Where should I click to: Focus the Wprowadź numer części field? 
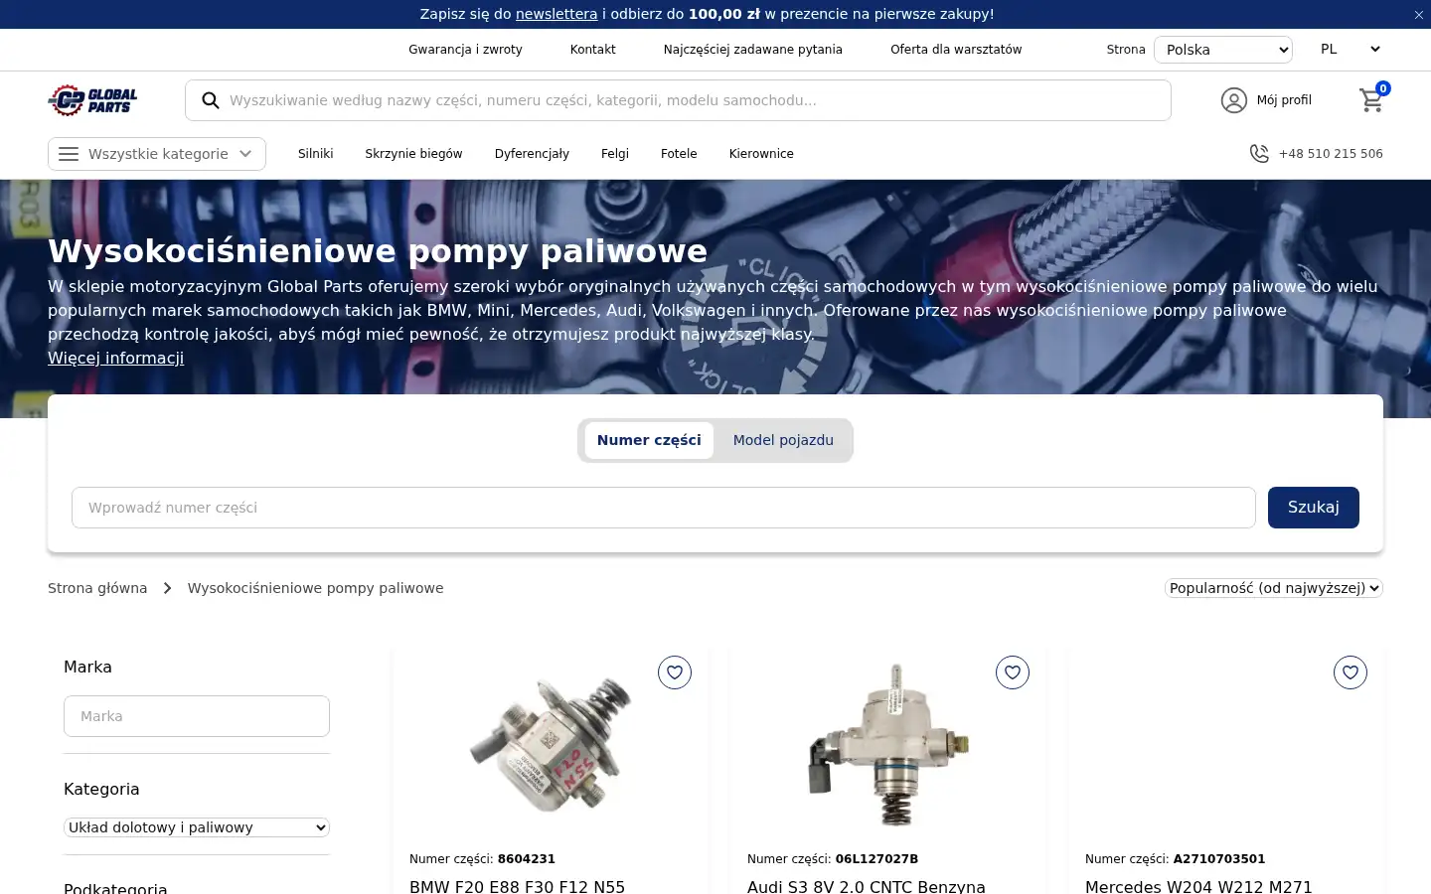[x=664, y=508]
